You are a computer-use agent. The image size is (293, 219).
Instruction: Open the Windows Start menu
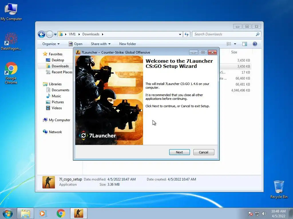[x=8, y=214]
